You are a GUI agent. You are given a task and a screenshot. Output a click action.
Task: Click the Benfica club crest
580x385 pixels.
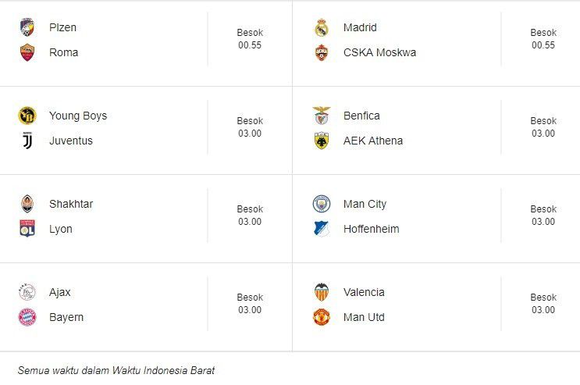[322, 116]
